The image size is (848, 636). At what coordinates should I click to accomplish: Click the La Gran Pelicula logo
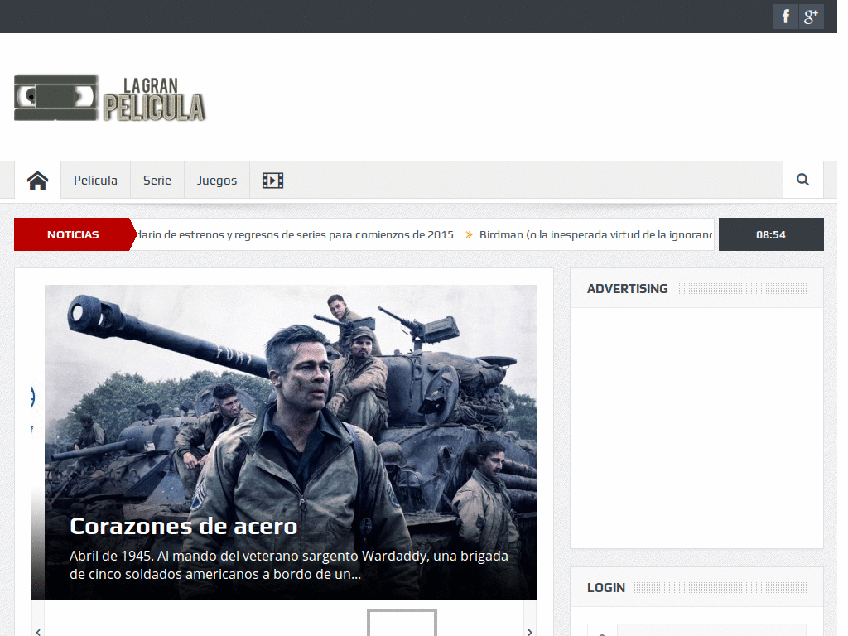[110, 98]
